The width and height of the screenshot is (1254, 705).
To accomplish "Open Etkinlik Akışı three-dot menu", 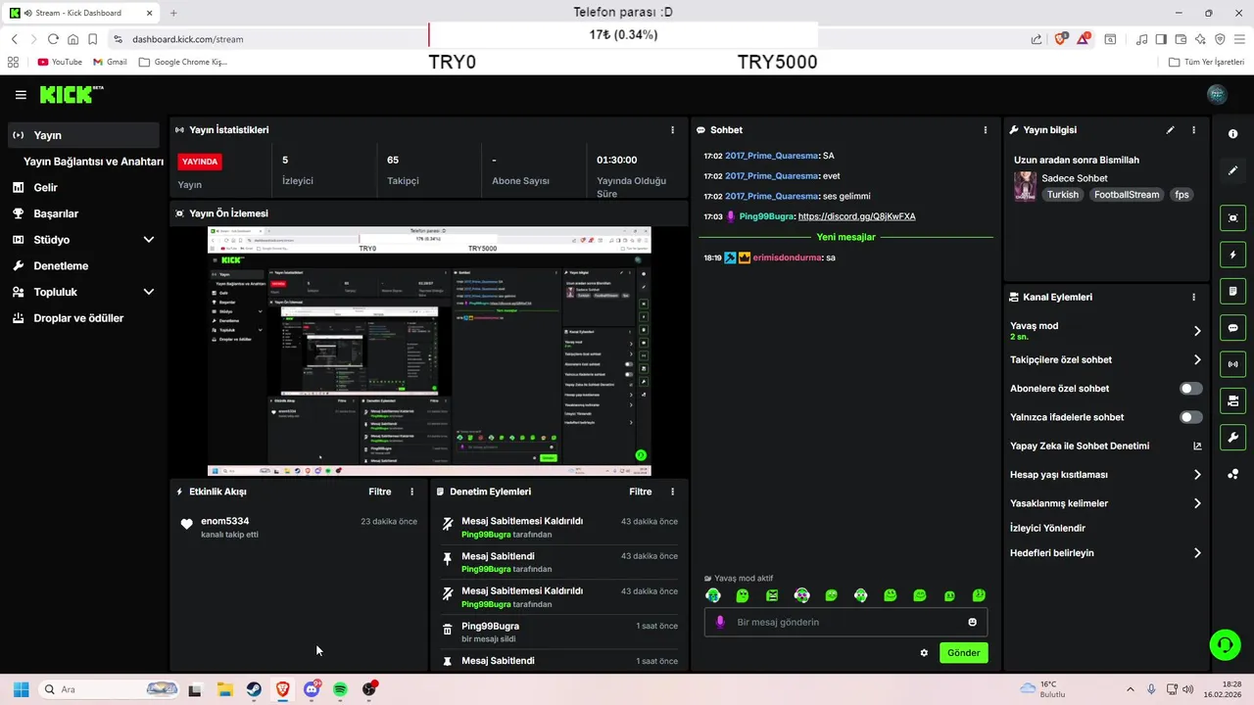I will (411, 492).
